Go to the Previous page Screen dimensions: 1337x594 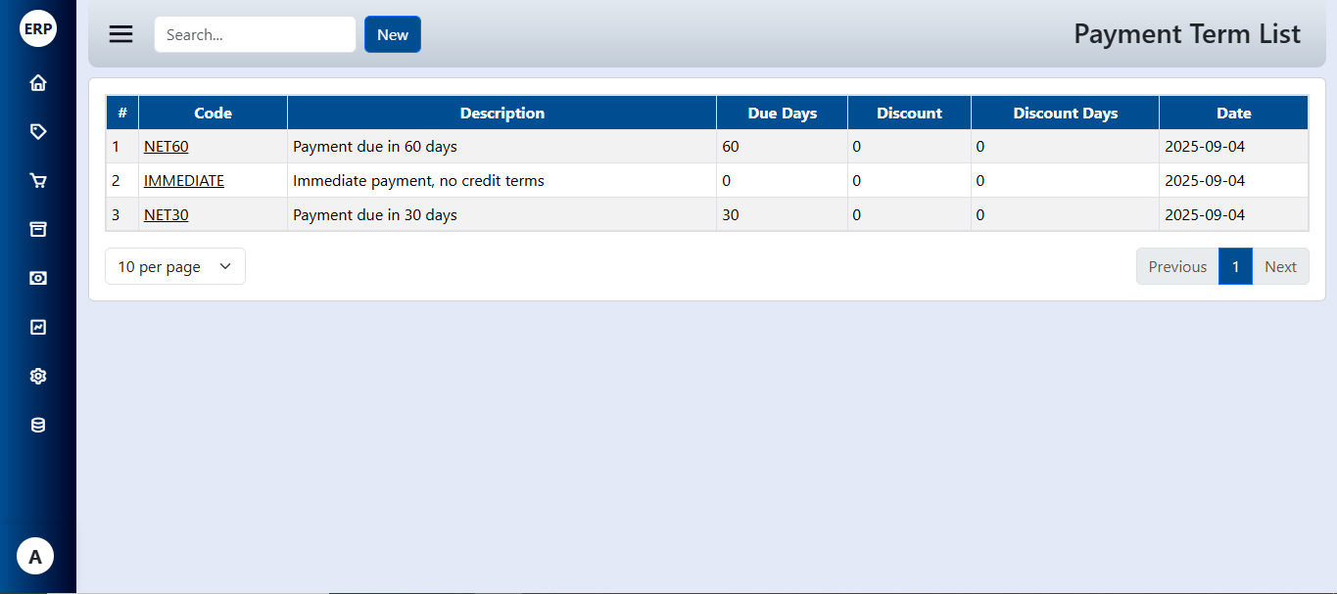click(1177, 266)
